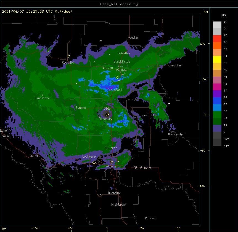Click the Okotoks city label
238x232 pixels.
click(114, 193)
